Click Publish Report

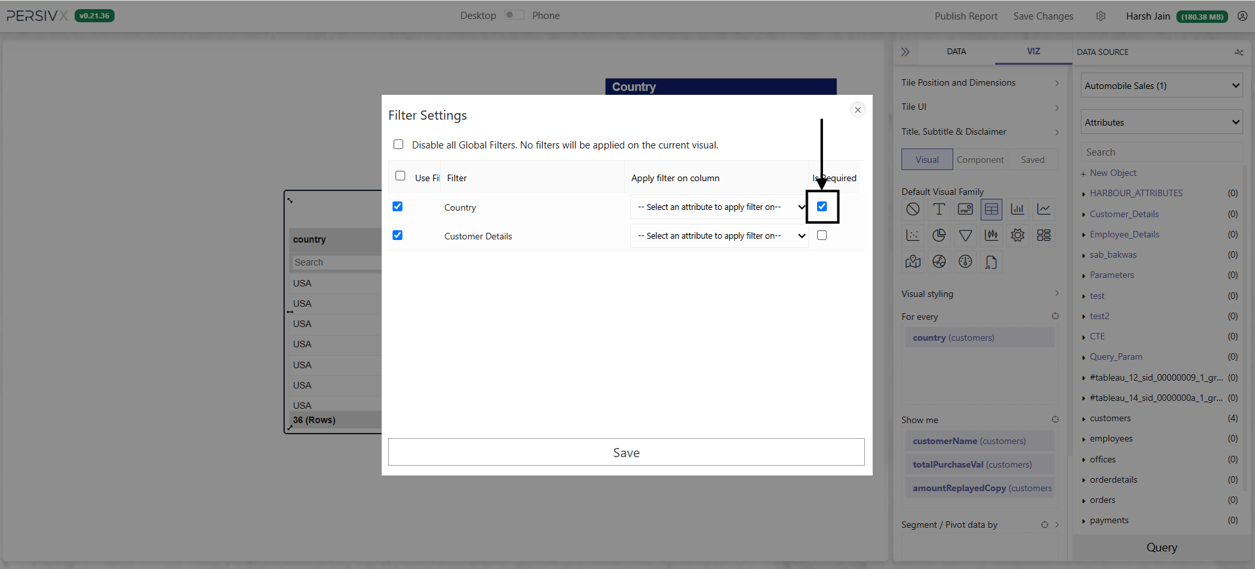click(x=966, y=16)
